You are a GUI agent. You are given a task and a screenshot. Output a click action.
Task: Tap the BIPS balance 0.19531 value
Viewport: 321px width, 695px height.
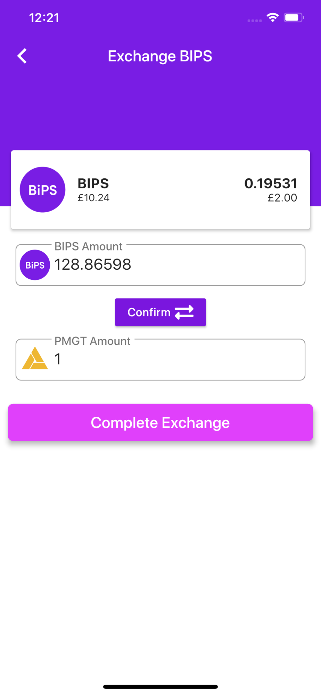[271, 183]
